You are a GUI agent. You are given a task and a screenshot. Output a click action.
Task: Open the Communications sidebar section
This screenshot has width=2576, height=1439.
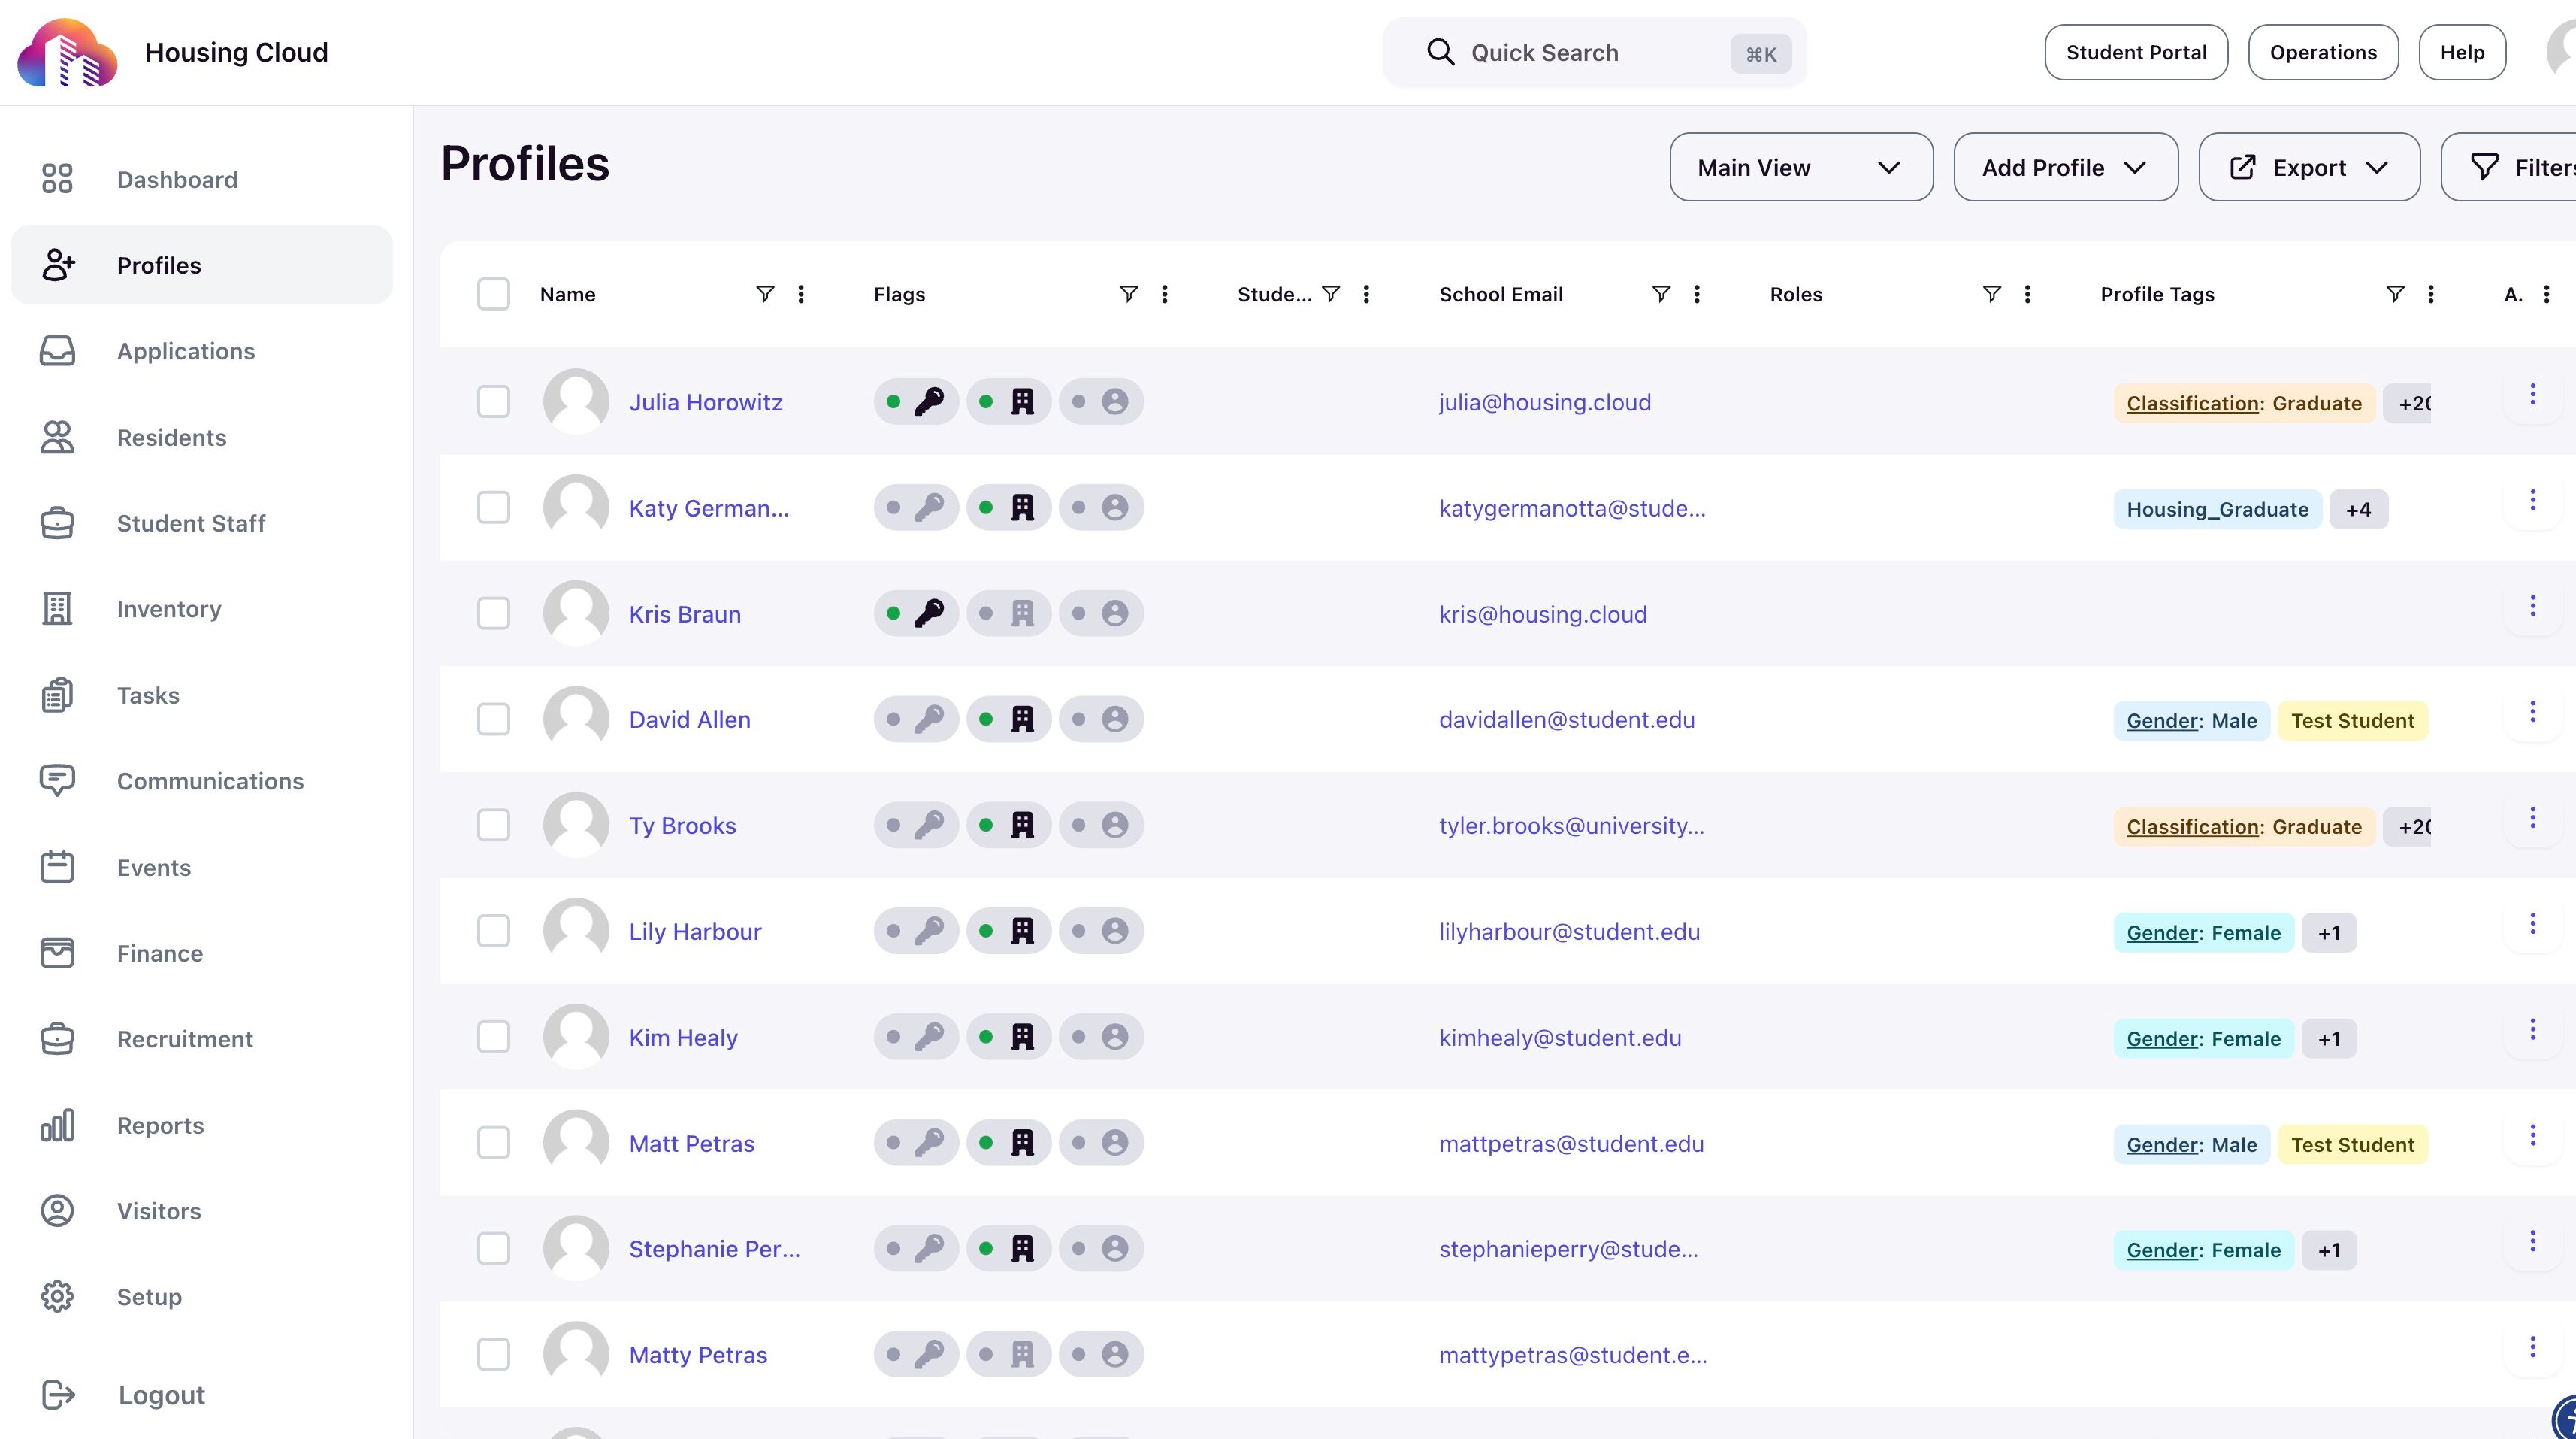tap(210, 780)
